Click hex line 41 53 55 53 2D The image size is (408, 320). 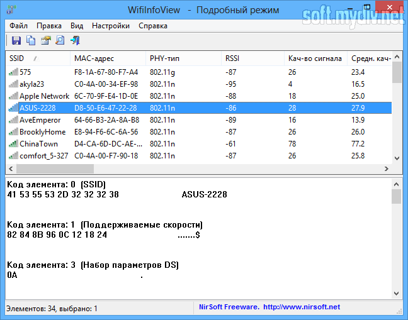(x=63, y=194)
